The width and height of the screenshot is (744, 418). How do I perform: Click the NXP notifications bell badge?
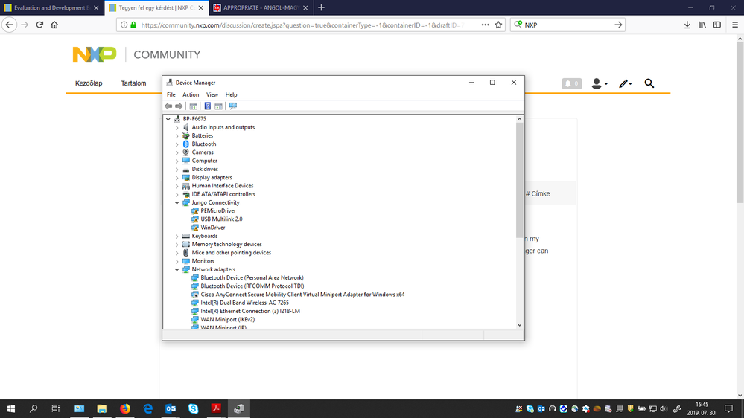[x=571, y=83]
